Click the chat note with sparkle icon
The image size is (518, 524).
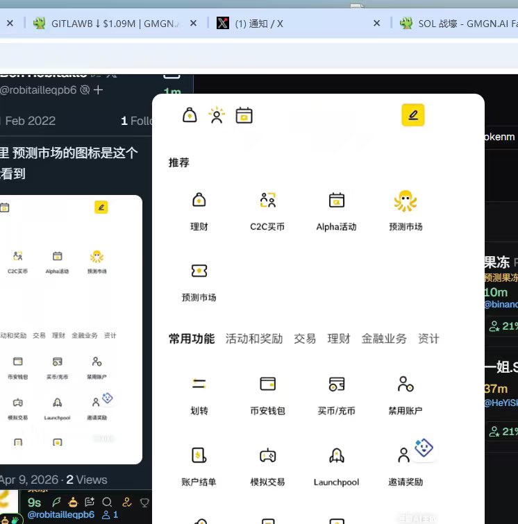point(90,502)
